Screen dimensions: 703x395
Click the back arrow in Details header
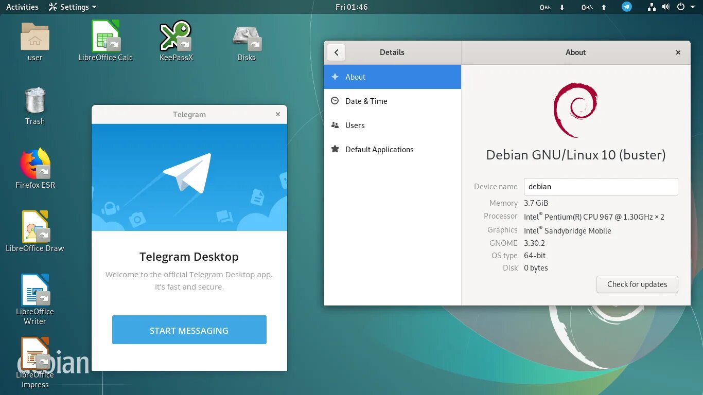[x=336, y=52]
